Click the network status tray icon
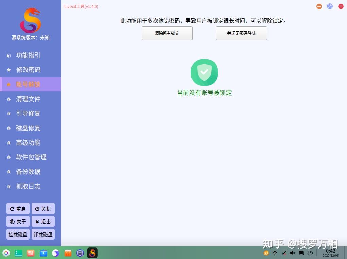The height and width of the screenshot is (259, 347). [x=284, y=253]
